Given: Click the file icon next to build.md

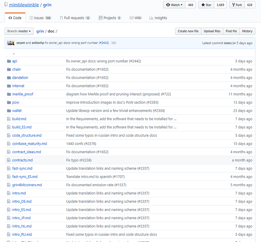Looking at the screenshot, I should tap(9, 119).
